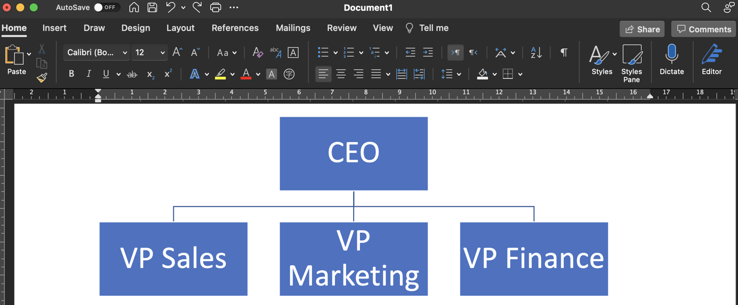
Task: Select the Clear Formatting eraser icon
Action: tap(258, 52)
